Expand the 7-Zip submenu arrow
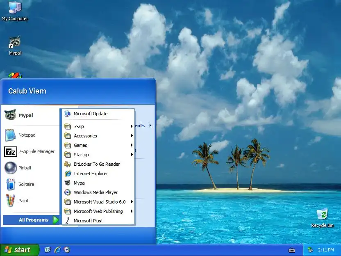The image size is (341, 256). pos(132,126)
